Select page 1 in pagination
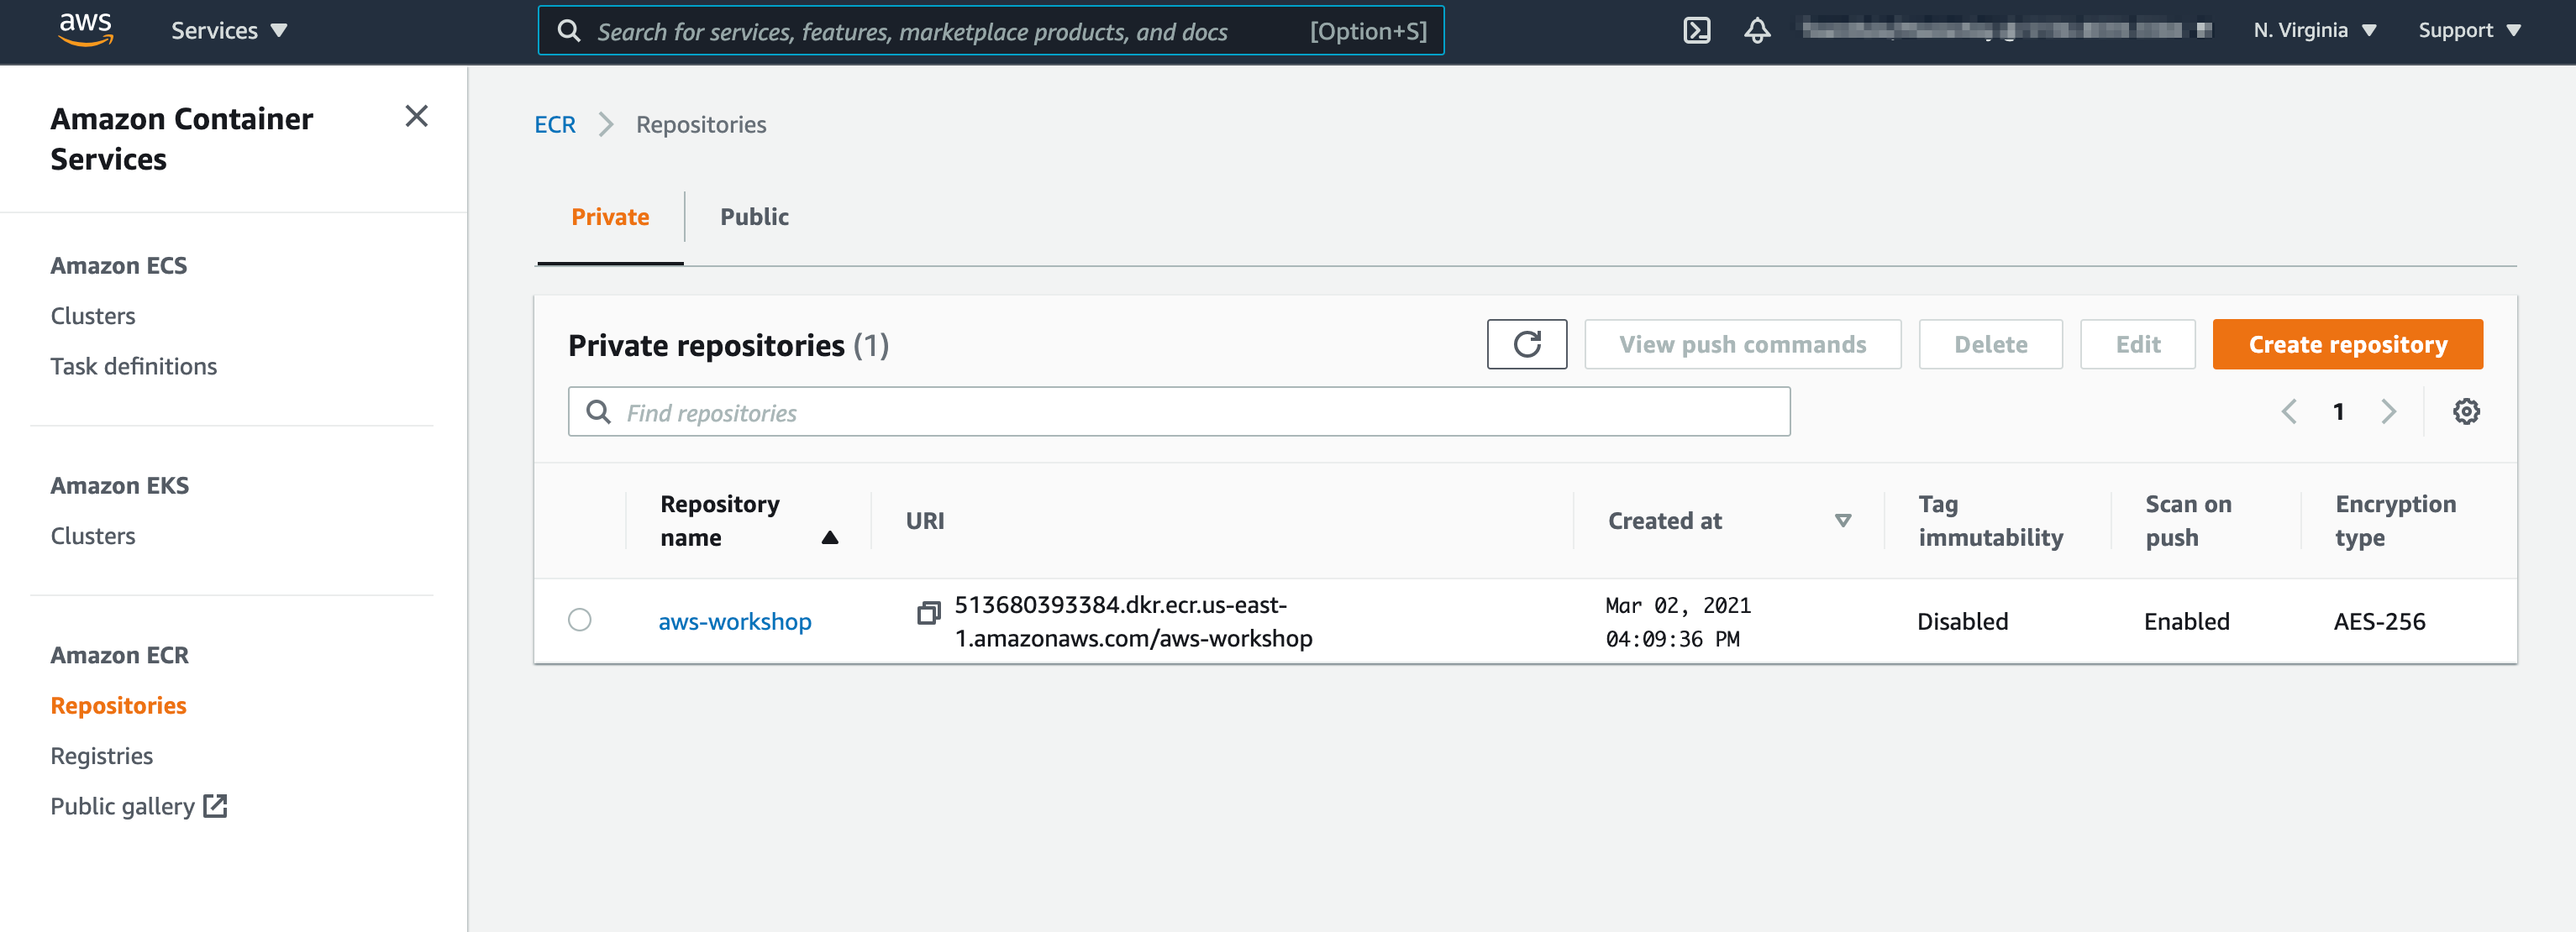Image resolution: width=2576 pixels, height=932 pixels. coord(2338,411)
